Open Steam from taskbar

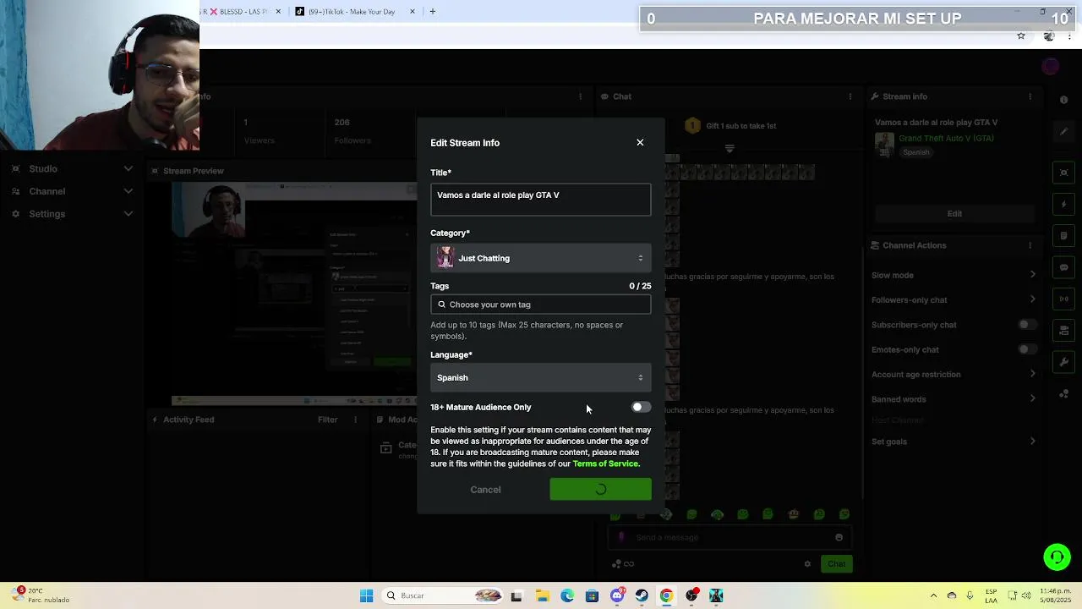642,595
